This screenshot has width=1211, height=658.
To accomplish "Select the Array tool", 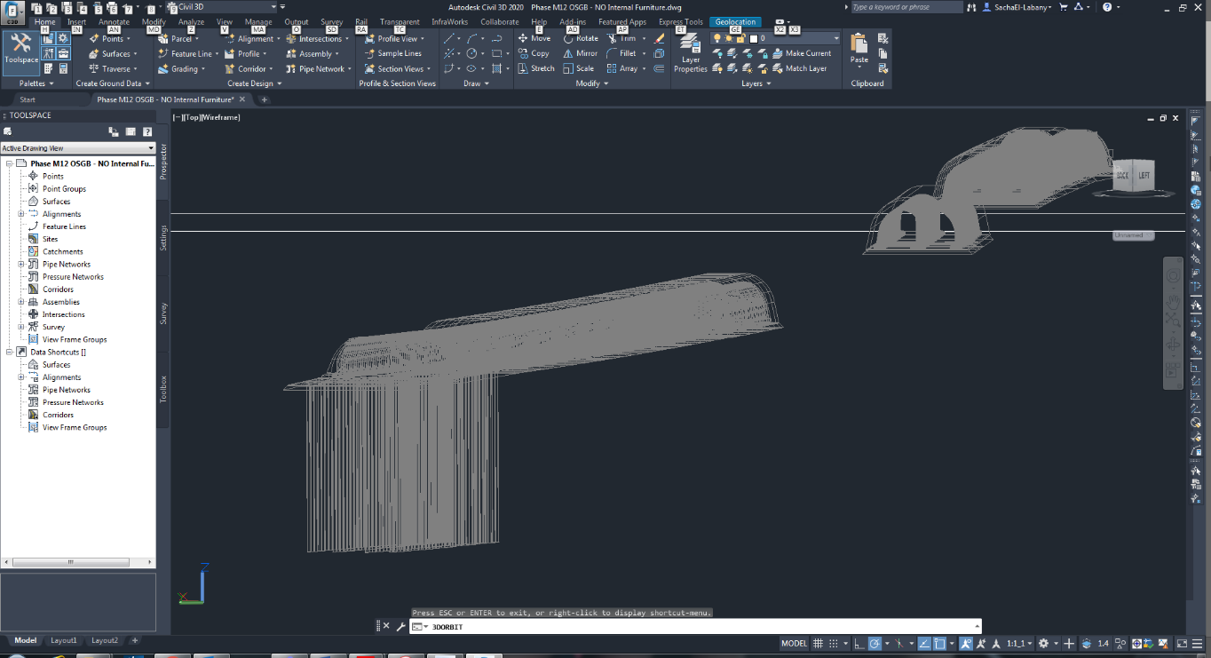I will [621, 68].
